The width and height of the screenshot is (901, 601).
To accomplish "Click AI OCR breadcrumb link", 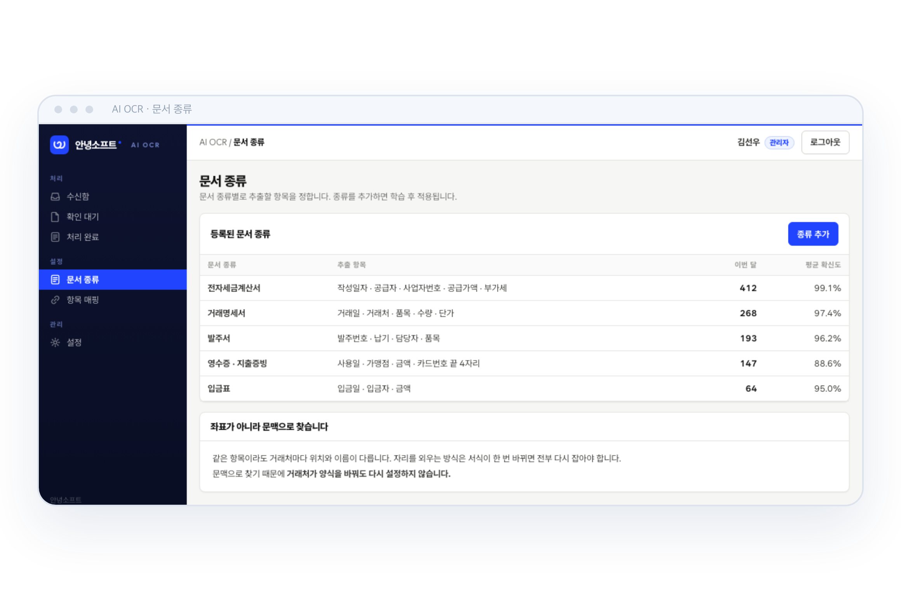I will coord(213,142).
